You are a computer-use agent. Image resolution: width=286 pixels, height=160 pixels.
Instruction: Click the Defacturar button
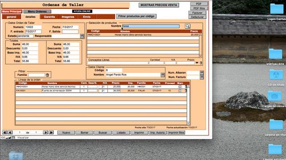point(198,17)
